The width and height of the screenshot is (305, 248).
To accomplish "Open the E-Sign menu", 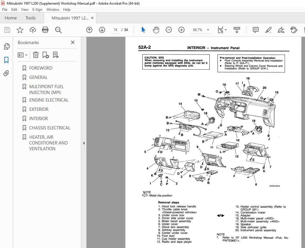I will (37, 9).
